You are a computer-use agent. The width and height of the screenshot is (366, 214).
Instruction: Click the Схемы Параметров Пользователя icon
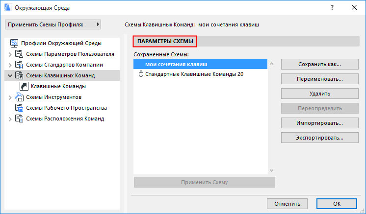20,54
